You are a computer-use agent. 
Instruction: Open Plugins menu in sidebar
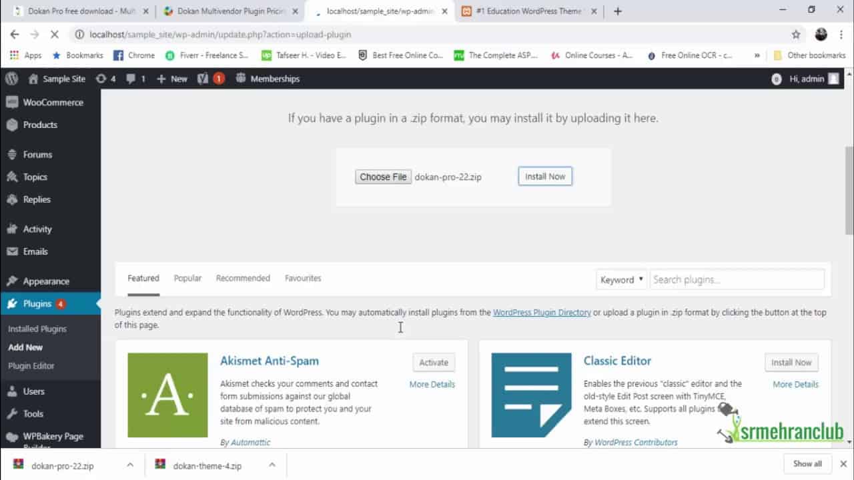pos(51,303)
